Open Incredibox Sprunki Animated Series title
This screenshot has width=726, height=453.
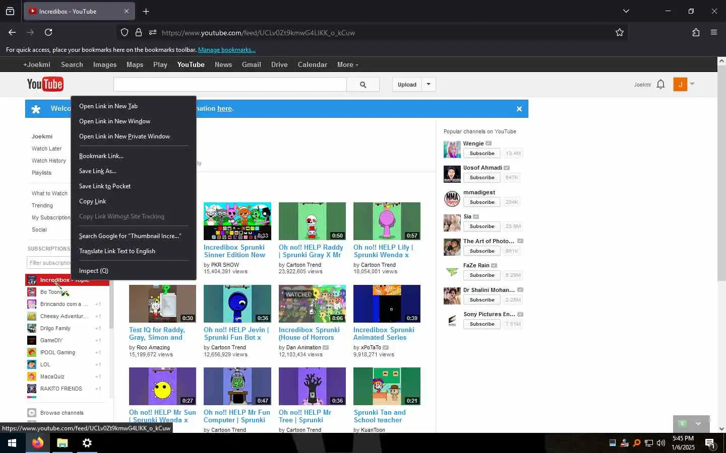pyautogui.click(x=384, y=334)
